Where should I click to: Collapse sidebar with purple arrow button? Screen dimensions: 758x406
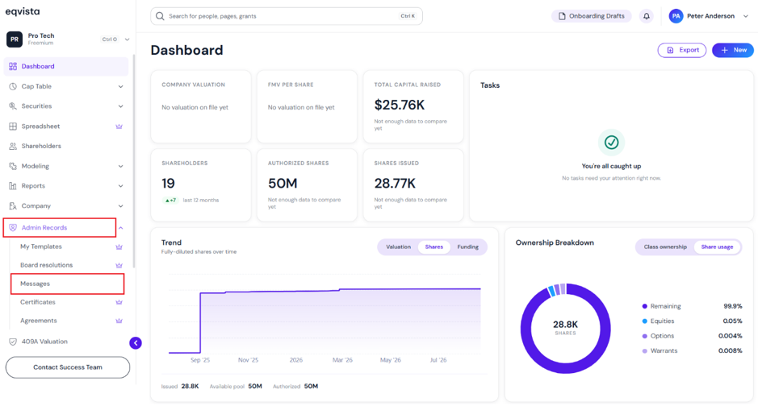click(136, 343)
